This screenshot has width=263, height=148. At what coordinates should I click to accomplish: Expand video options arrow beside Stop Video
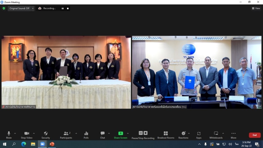click(34, 133)
